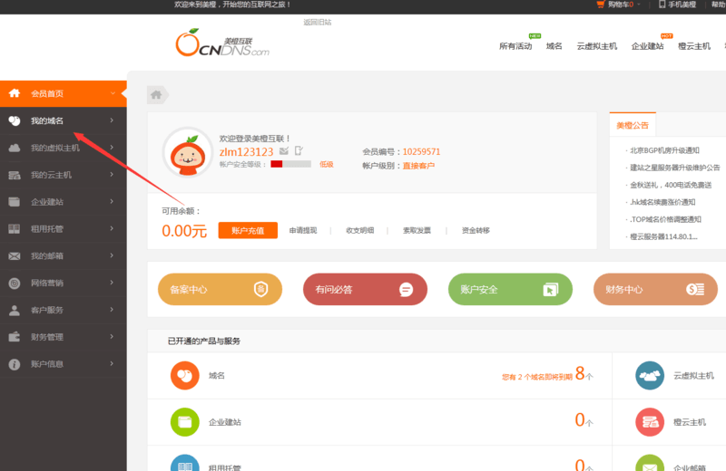The width and height of the screenshot is (726, 471).
Task: Open 域名 in the top navigation
Action: click(554, 46)
